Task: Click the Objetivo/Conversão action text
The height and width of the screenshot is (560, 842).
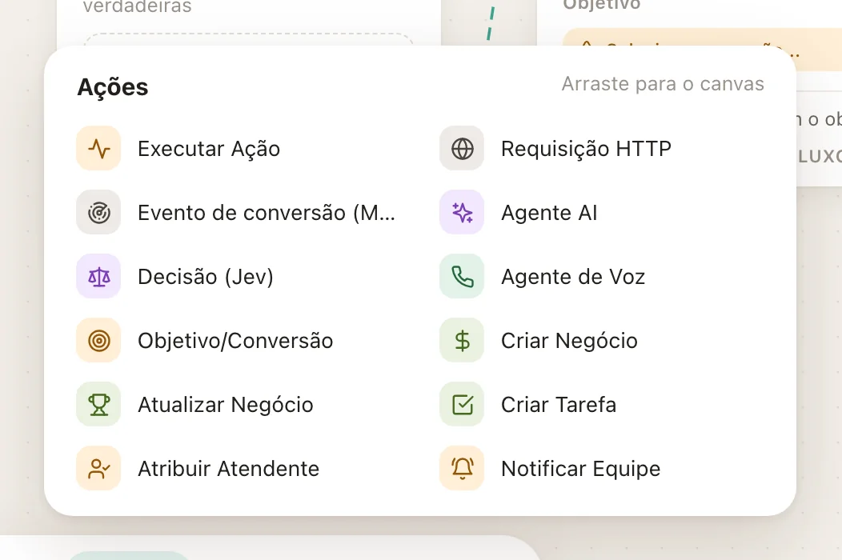Action: 236,341
